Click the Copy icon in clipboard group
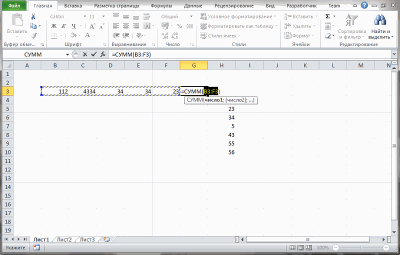The height and width of the screenshot is (255, 400). pos(33,26)
